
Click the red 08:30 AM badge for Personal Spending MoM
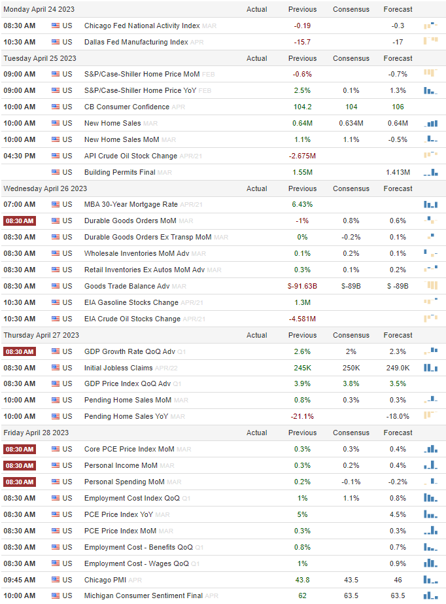pos(20,482)
